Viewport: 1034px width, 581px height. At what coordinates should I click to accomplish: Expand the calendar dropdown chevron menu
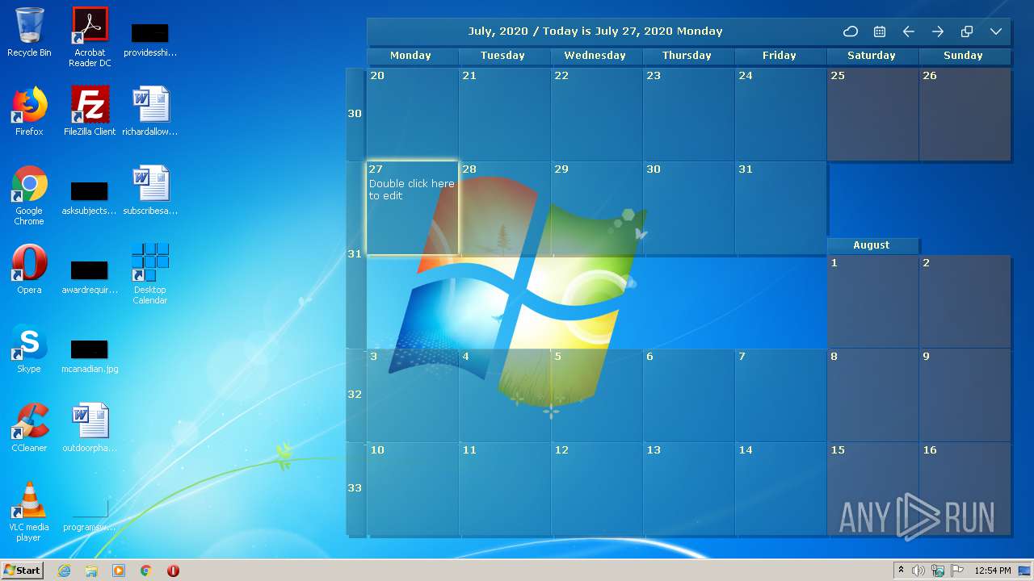(996, 31)
